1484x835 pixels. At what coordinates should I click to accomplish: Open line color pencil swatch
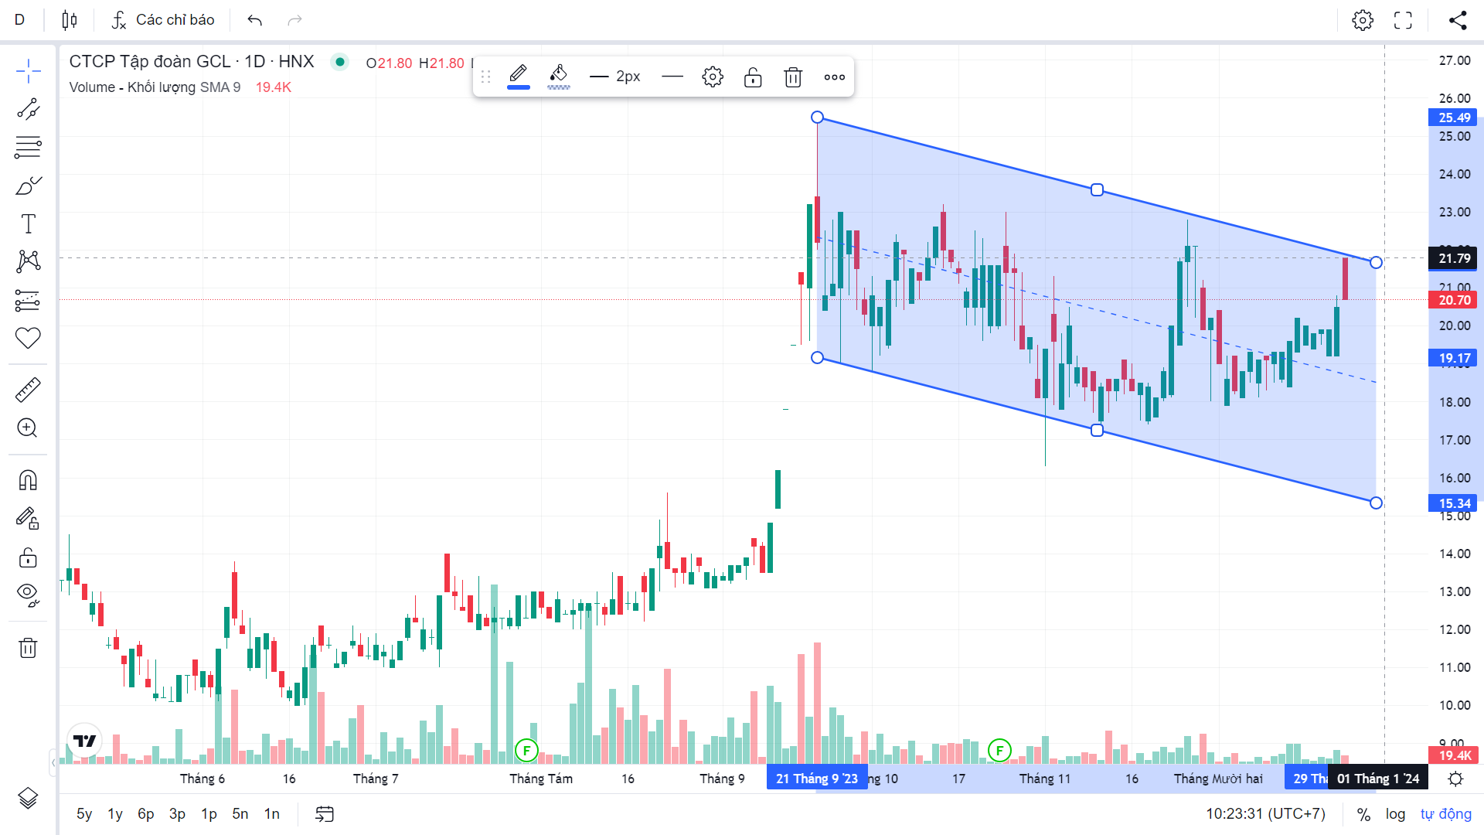click(x=519, y=77)
